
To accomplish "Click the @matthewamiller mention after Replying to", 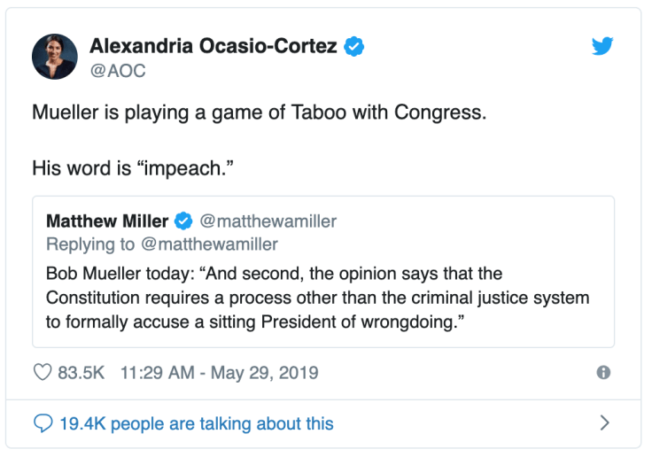I will 209,244.
